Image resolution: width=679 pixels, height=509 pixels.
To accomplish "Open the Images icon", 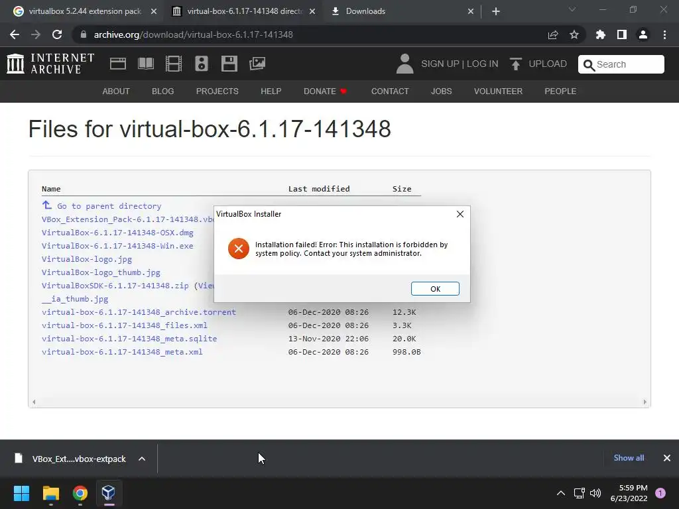I will click(257, 64).
